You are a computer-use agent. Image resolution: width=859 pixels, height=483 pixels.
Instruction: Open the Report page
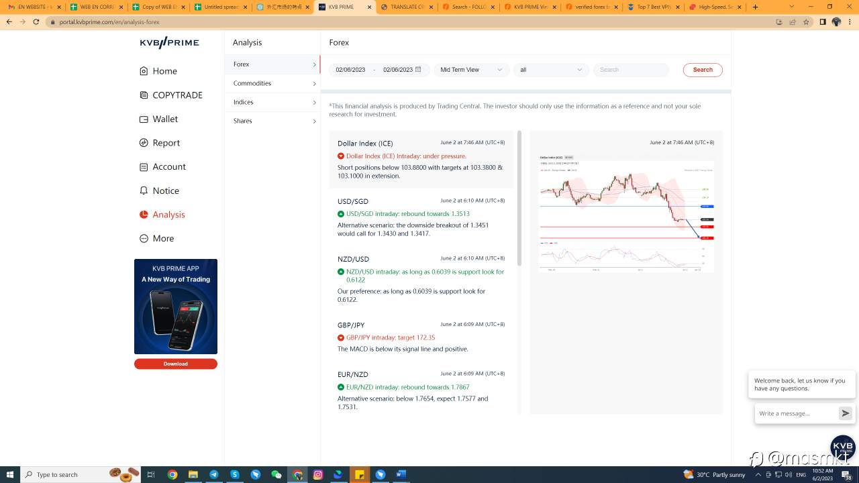pos(159,143)
